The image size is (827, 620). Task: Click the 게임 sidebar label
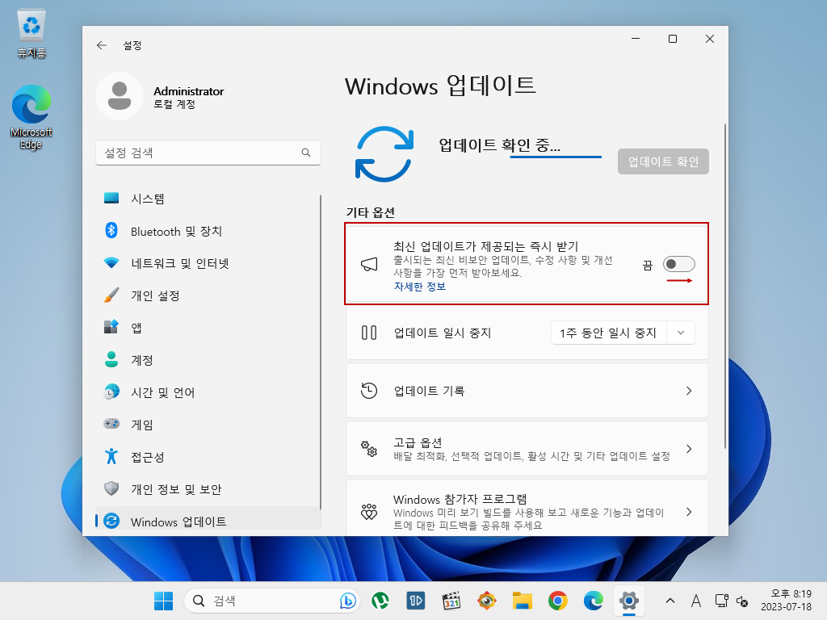pyautogui.click(x=142, y=425)
